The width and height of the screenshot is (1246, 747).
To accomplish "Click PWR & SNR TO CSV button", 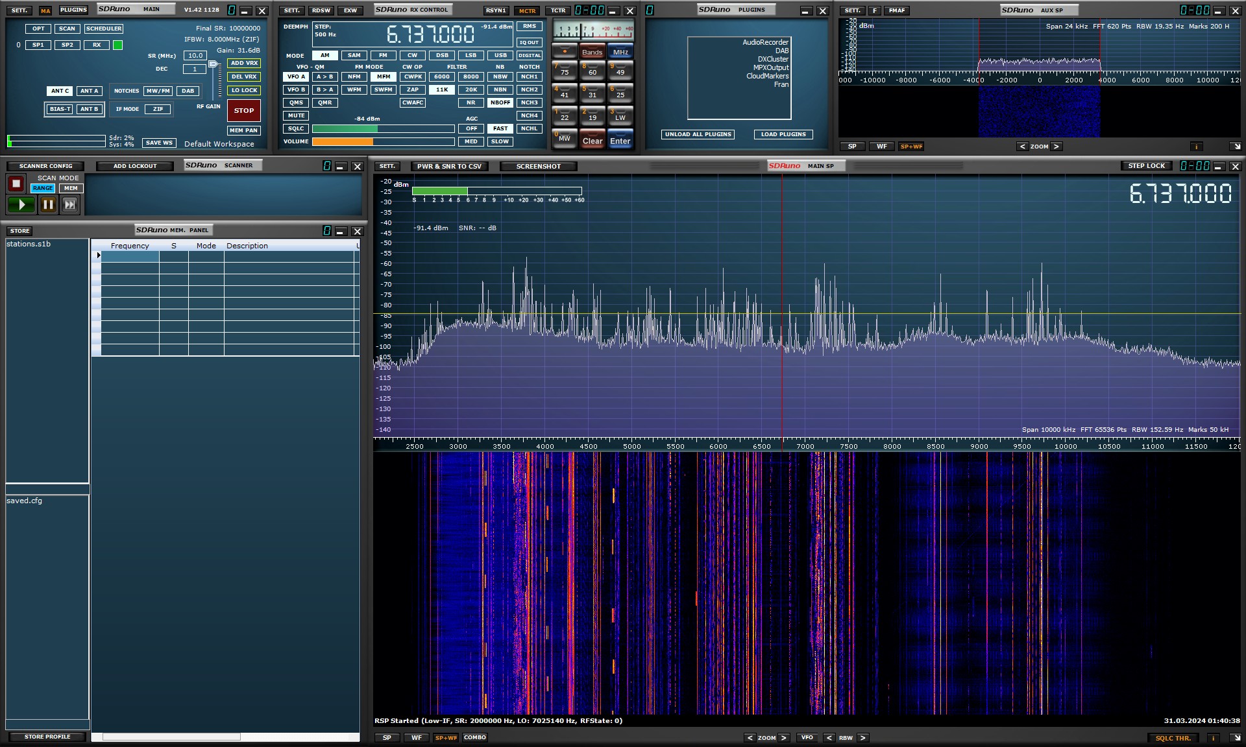I will pyautogui.click(x=449, y=166).
